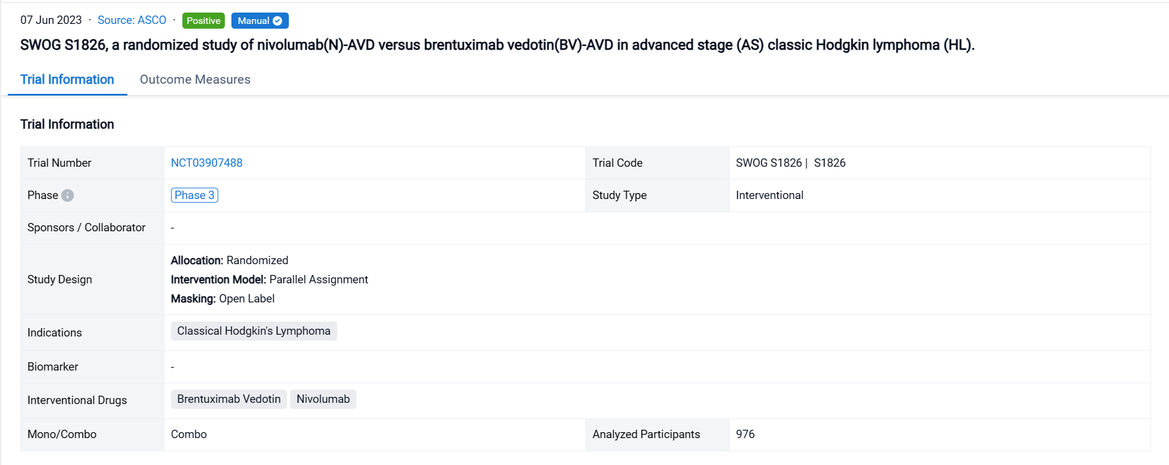
Task: Click the Analyzed Participants value 976
Action: tap(745, 435)
